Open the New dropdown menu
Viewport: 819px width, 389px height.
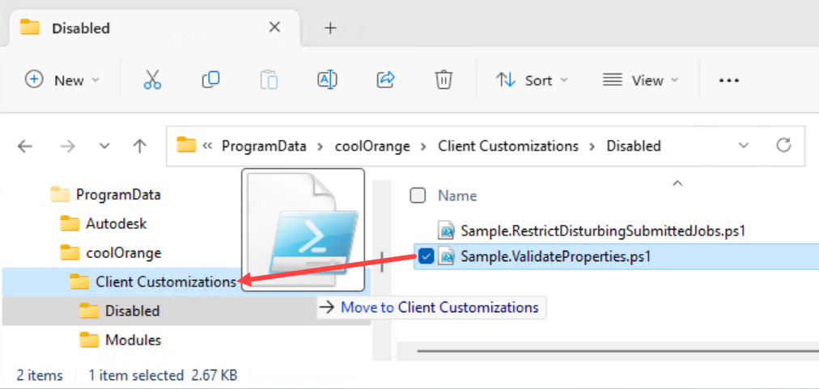(x=62, y=80)
